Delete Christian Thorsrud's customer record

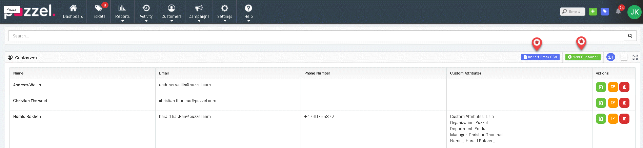point(624,103)
